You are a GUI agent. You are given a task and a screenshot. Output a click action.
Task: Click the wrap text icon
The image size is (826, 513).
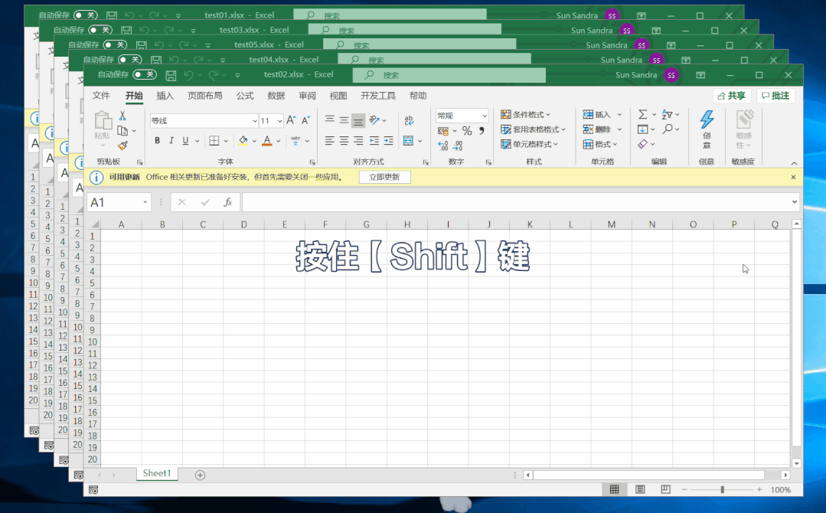click(x=409, y=120)
